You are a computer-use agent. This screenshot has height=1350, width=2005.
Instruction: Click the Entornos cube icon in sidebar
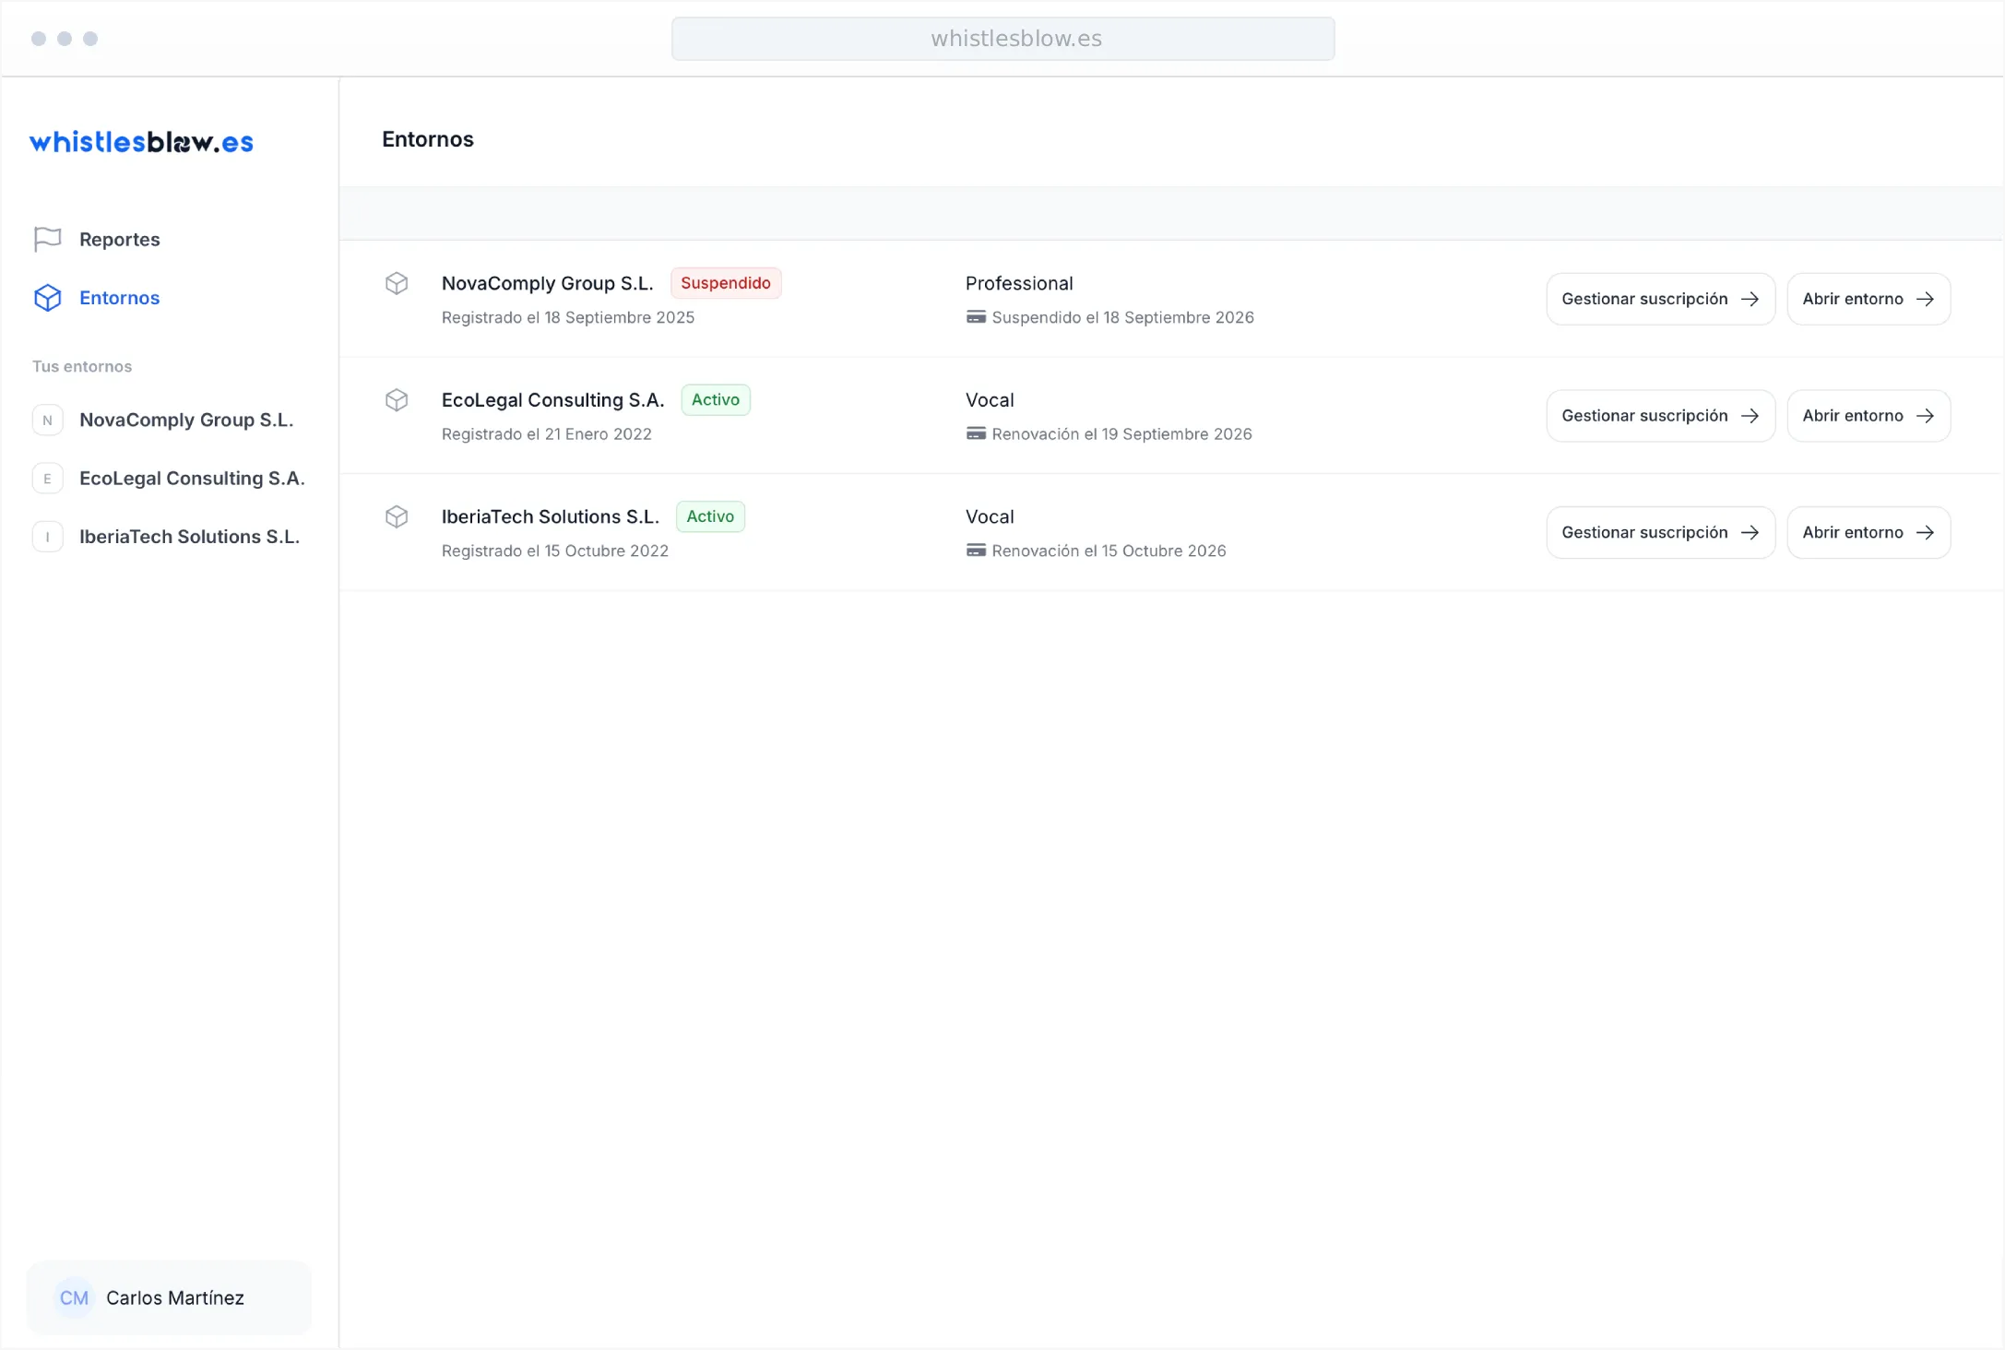[47, 298]
